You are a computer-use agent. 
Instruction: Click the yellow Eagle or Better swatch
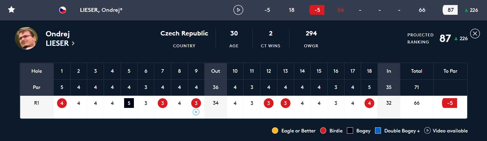pyautogui.click(x=275, y=131)
